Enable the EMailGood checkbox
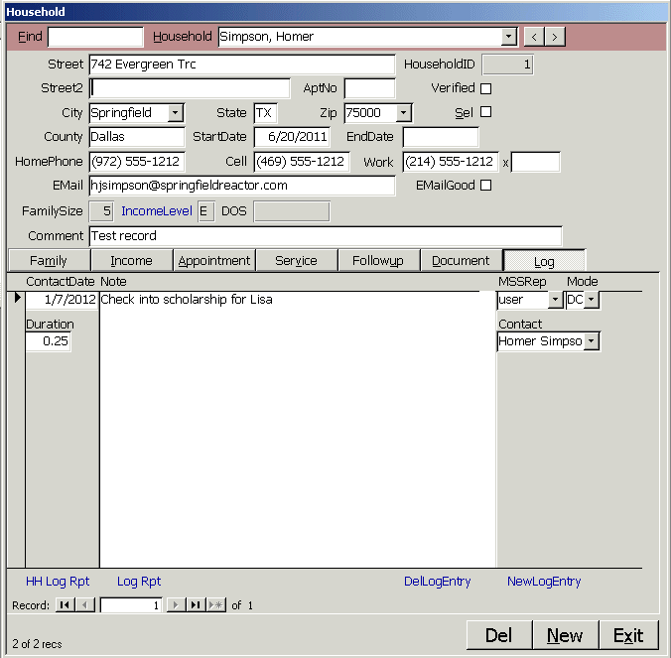Viewport: 671px width, 658px height. click(x=486, y=185)
